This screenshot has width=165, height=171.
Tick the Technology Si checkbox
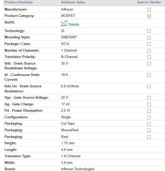click(149, 31)
